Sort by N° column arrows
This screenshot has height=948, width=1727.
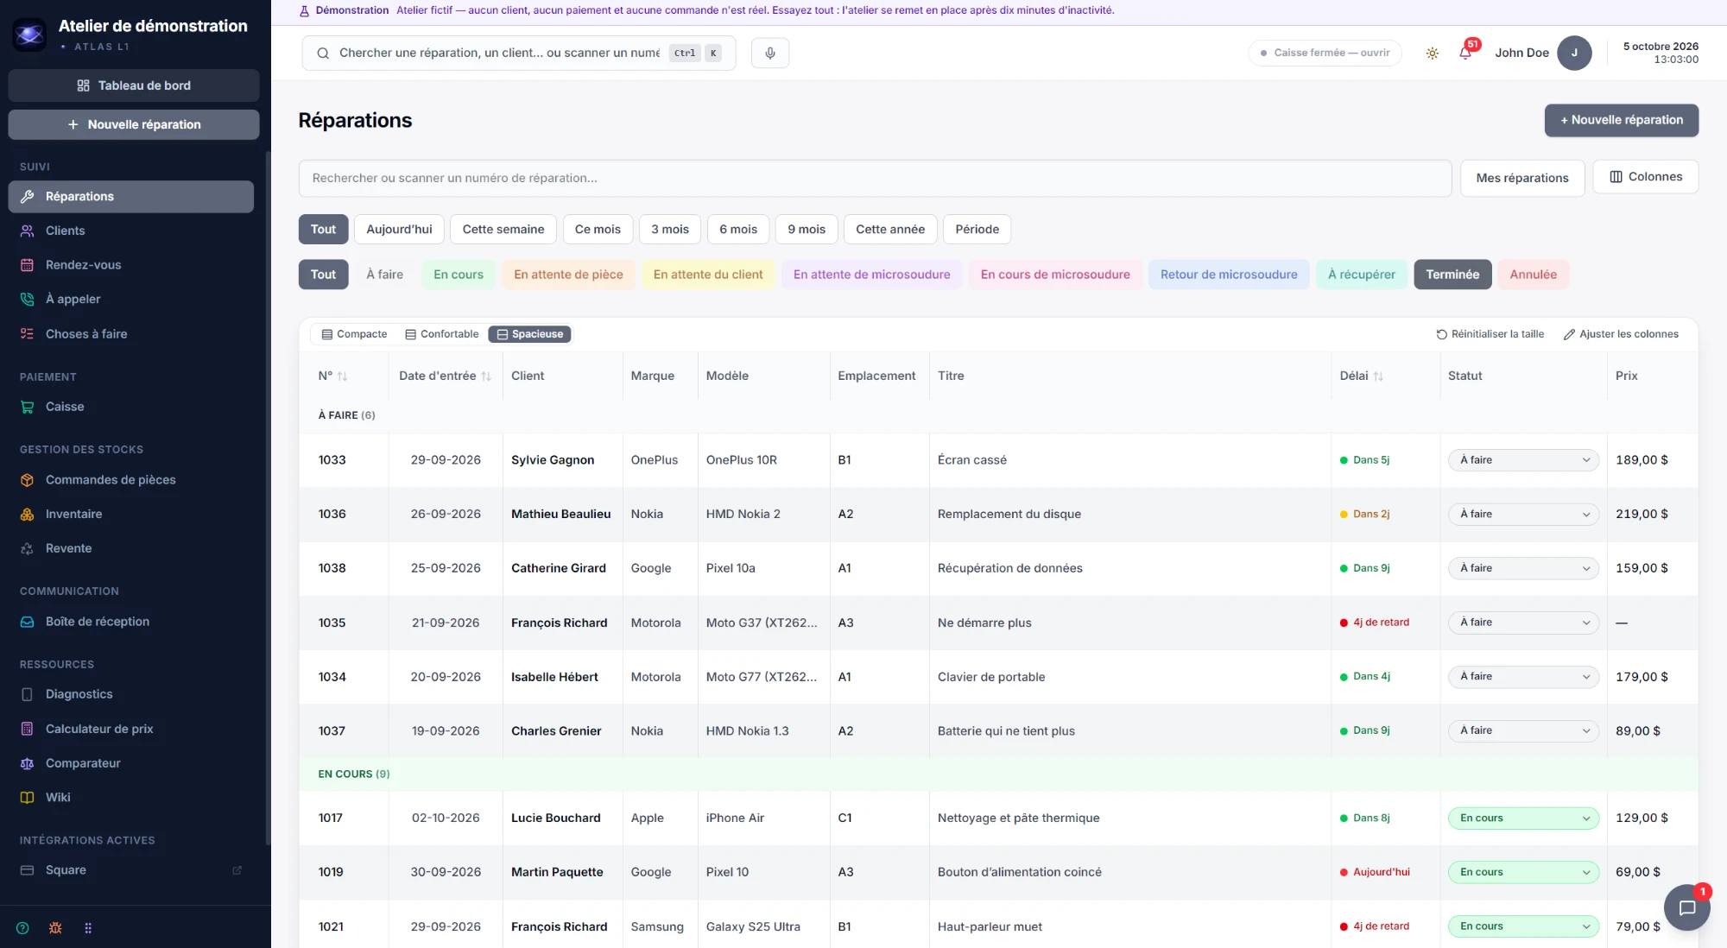click(x=342, y=376)
